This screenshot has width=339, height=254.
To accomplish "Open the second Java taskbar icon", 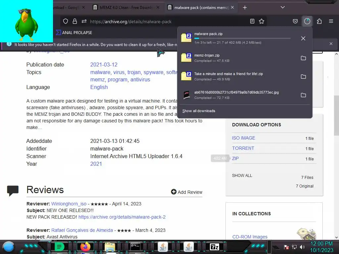I will coord(188,247).
